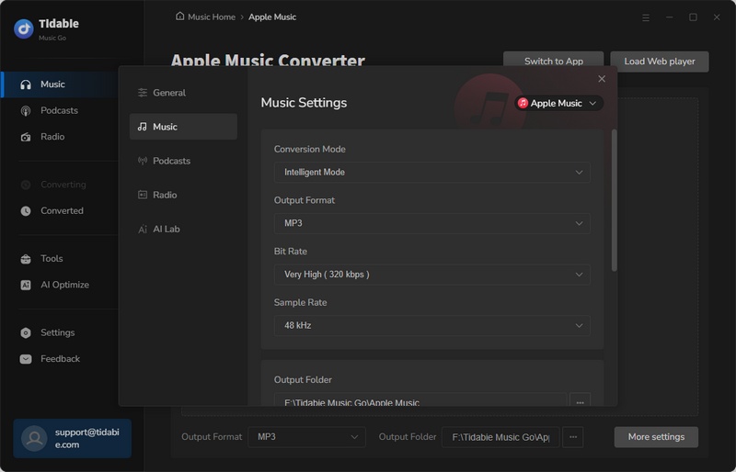Screen dimensions: 736x472
Task: Expand the Bit Rate dropdown
Action: pyautogui.click(x=431, y=275)
